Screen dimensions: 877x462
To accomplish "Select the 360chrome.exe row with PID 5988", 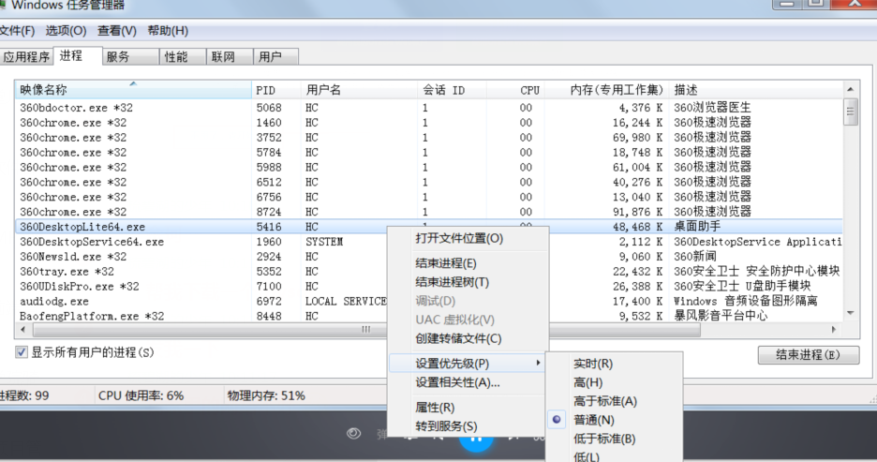I will pos(428,167).
